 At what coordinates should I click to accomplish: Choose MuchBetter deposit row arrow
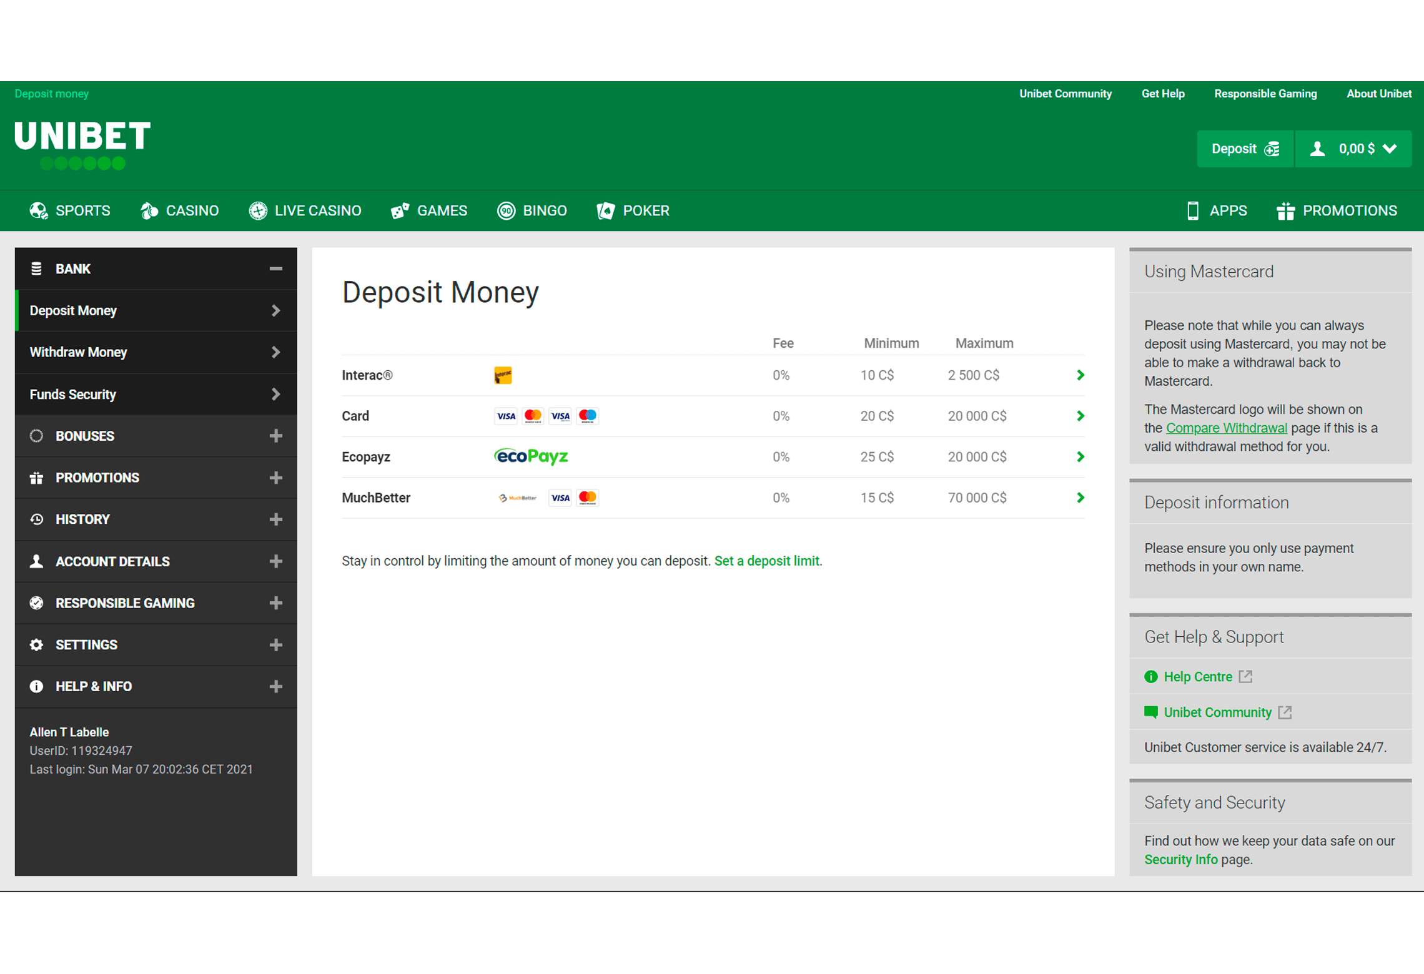(1080, 498)
